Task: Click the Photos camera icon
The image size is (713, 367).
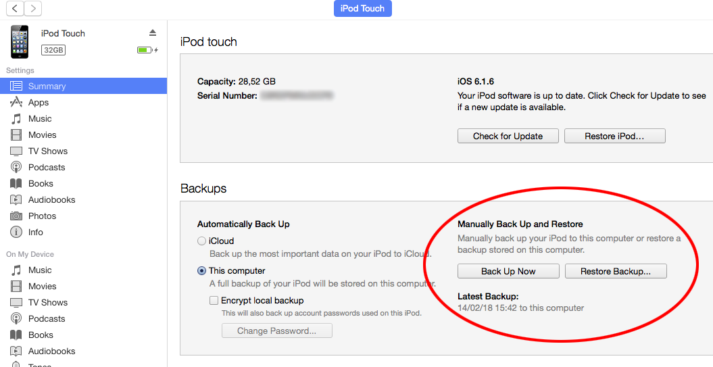Action: pyautogui.click(x=16, y=216)
